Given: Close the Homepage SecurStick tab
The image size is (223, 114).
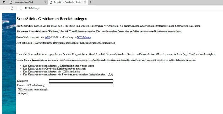Looking at the screenshot, I should tap(45, 2).
